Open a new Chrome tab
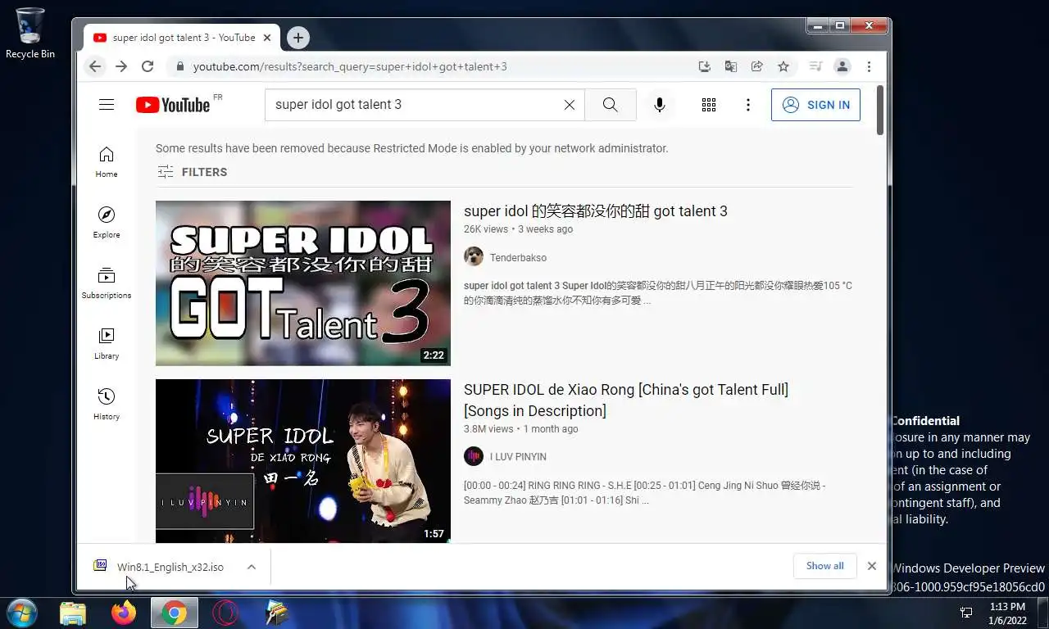This screenshot has height=629, width=1049. pyautogui.click(x=298, y=38)
